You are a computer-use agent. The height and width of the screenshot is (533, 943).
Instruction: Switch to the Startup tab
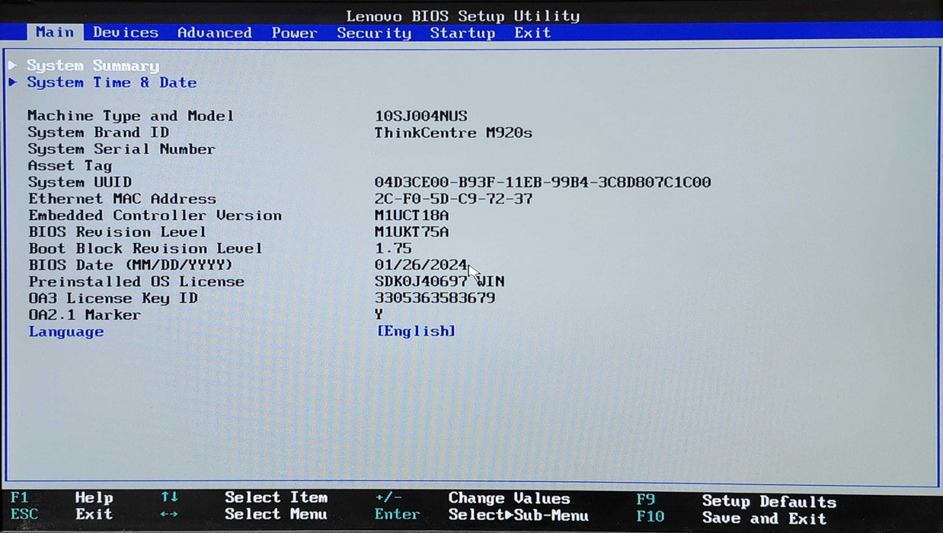click(462, 33)
